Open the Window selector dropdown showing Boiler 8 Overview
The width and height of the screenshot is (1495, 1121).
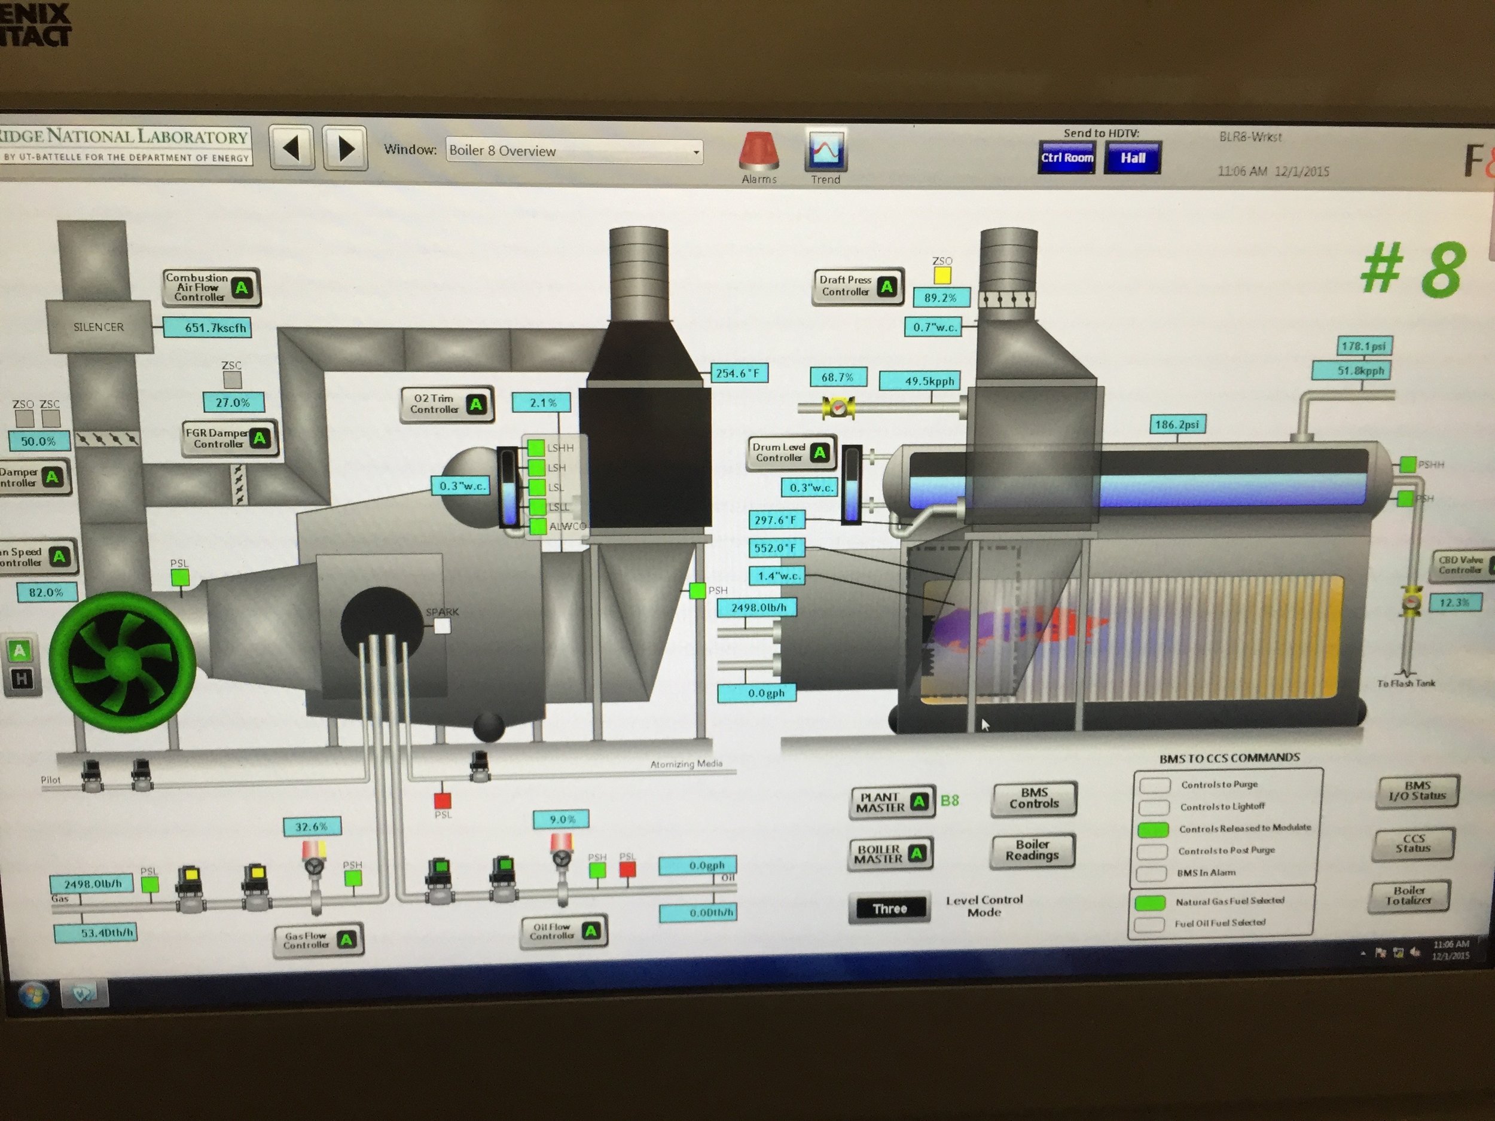click(x=575, y=151)
